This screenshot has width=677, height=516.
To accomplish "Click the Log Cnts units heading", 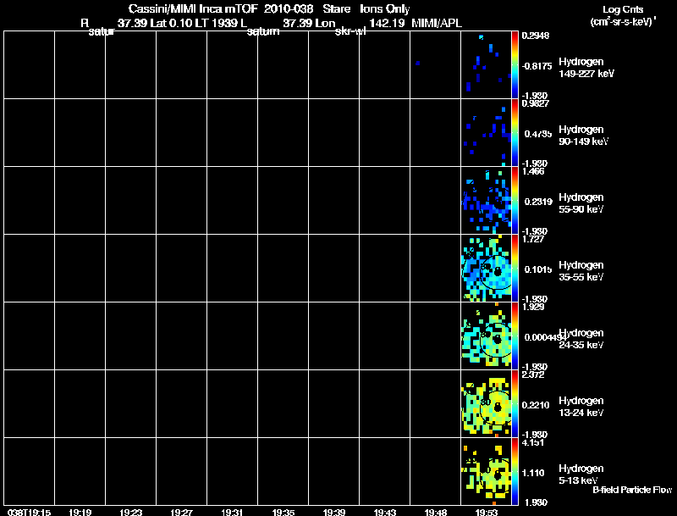I will tap(623, 9).
